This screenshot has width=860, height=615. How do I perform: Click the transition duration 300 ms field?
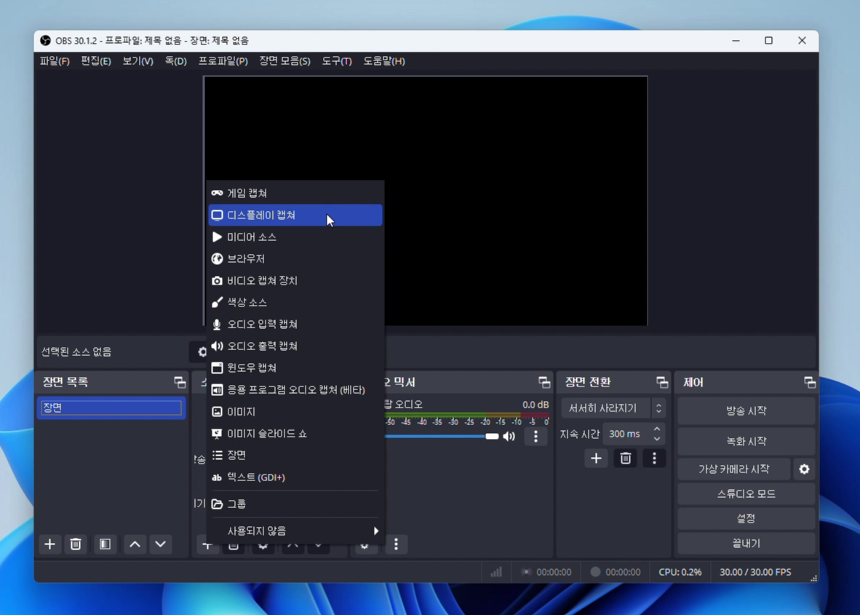627,434
